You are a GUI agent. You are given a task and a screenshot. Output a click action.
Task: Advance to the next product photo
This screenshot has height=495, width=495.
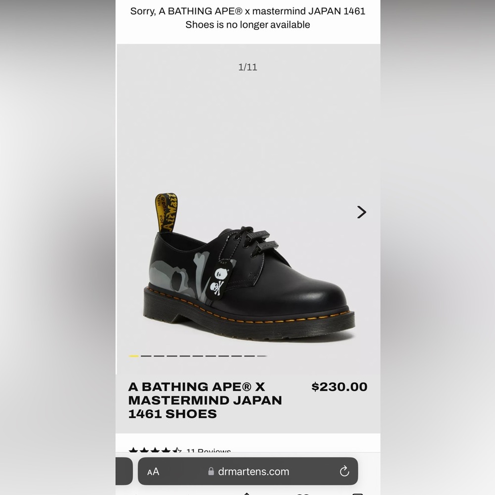coord(362,212)
